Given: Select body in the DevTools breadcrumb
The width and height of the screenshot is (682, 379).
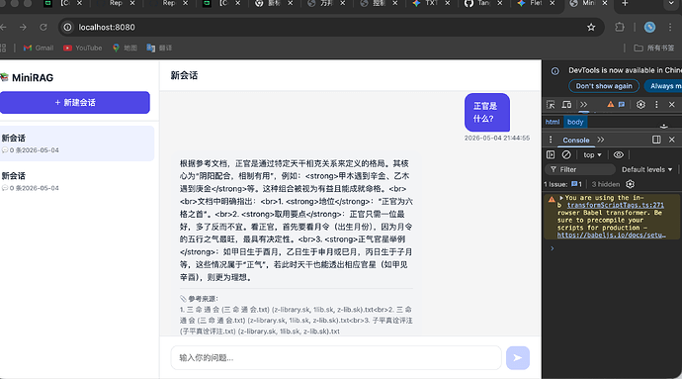Looking at the screenshot, I should (575, 122).
